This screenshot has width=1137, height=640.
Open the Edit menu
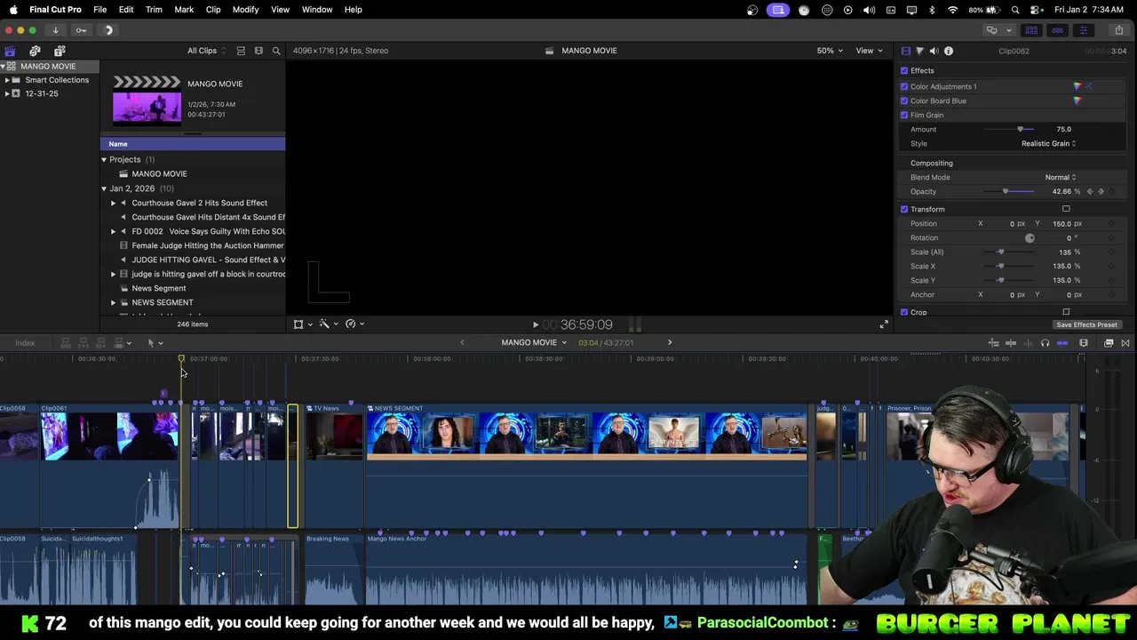tap(126, 10)
